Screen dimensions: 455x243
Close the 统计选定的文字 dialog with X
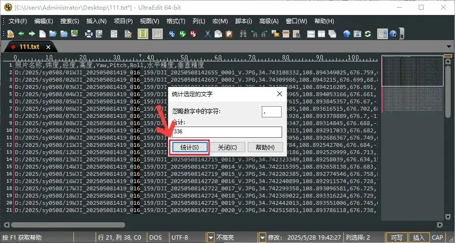click(x=280, y=94)
